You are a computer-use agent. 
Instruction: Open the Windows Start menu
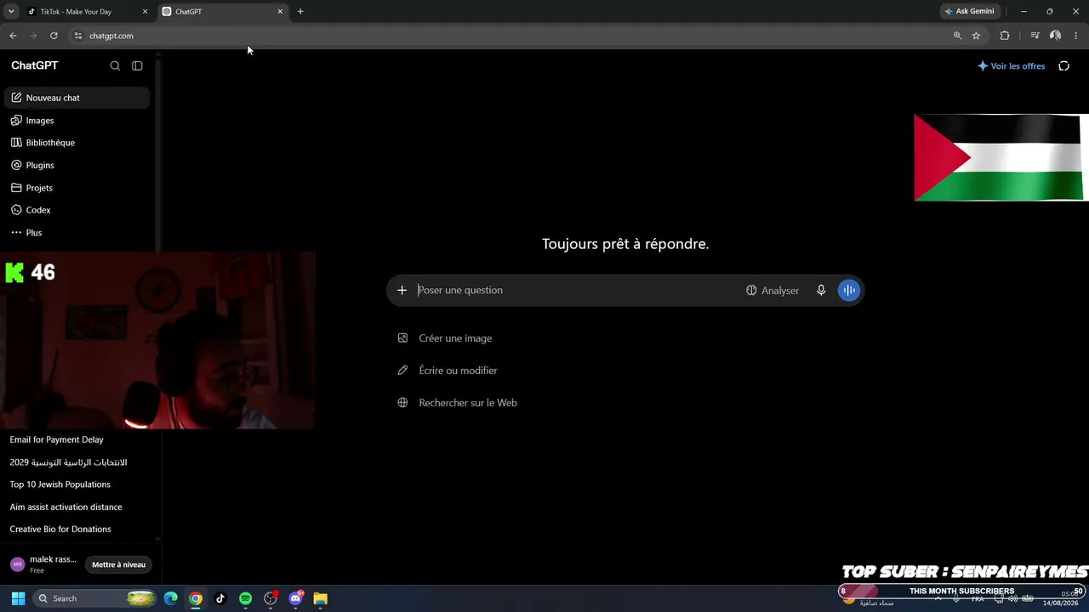(18, 598)
